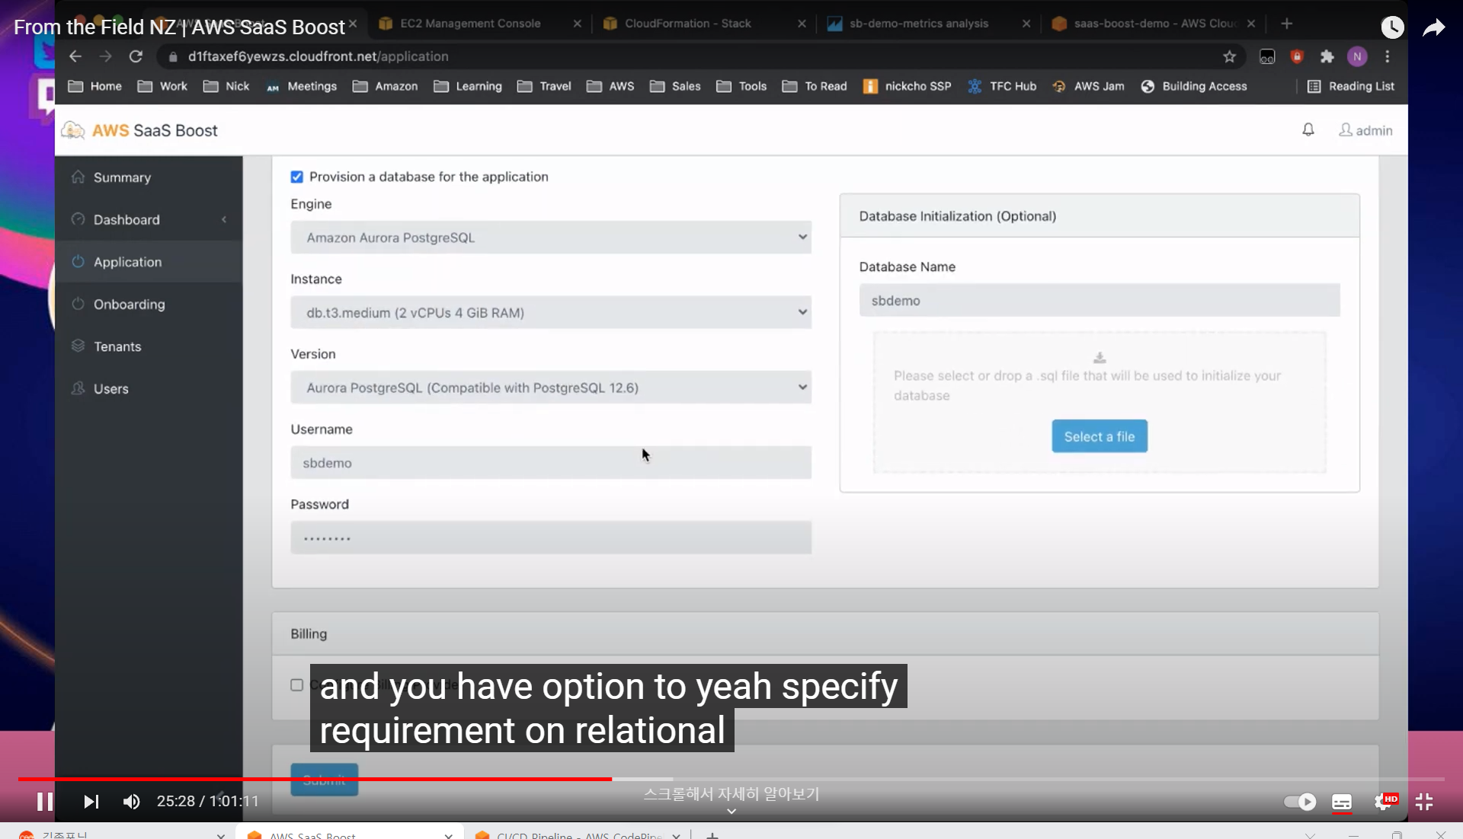The width and height of the screenshot is (1463, 839).
Task: Uncheck Provision a database checkbox
Action: pyautogui.click(x=296, y=177)
